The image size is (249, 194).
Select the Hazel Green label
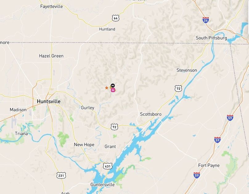51,56
